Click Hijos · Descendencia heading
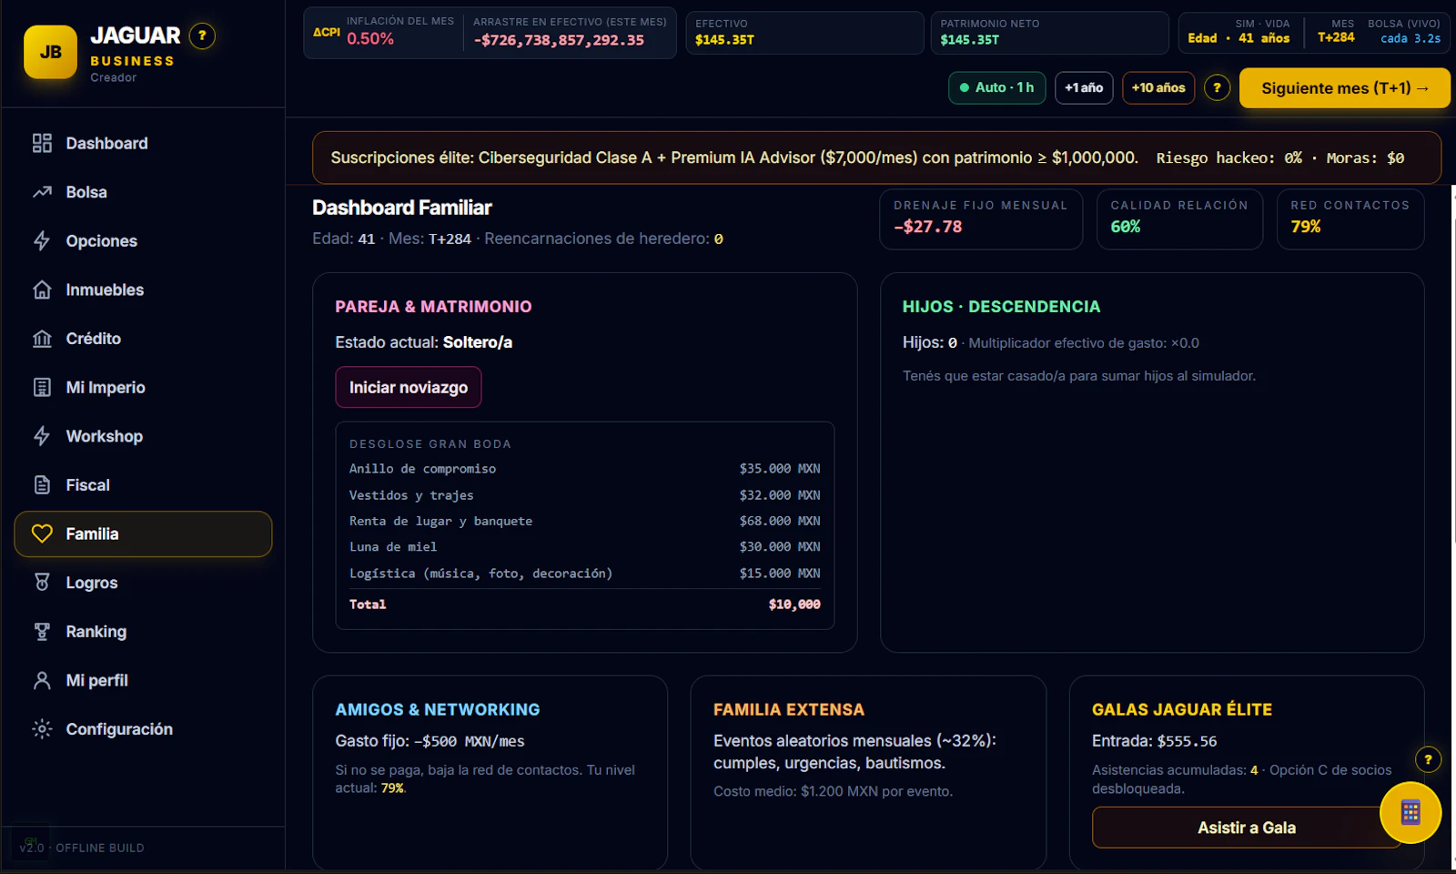The image size is (1456, 874). click(1001, 307)
